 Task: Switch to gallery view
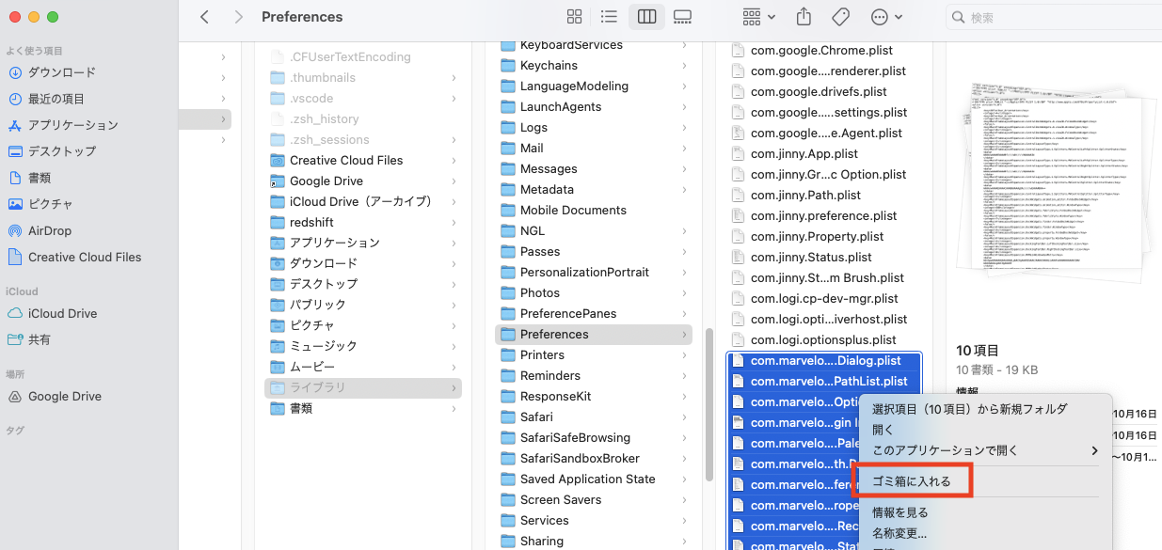[x=683, y=17]
